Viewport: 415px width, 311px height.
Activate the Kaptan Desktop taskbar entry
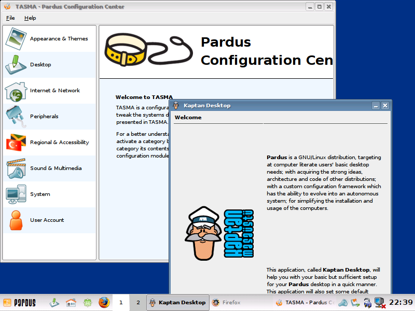point(178,303)
